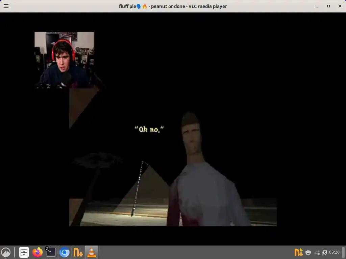
Task: Minimize the VLC media player window
Action: pyautogui.click(x=317, y=6)
